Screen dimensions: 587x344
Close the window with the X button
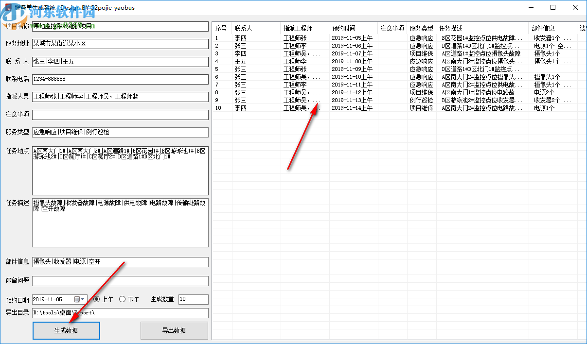click(575, 8)
